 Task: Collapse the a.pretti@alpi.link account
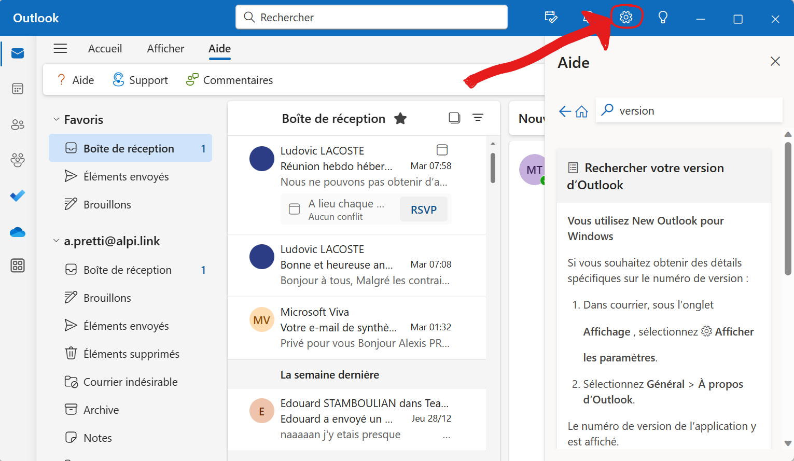pyautogui.click(x=56, y=241)
